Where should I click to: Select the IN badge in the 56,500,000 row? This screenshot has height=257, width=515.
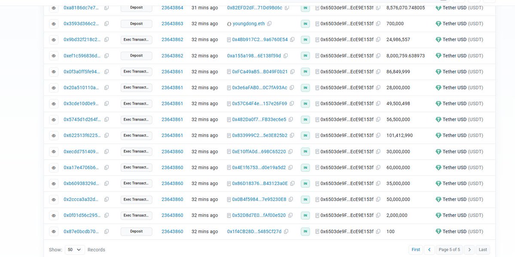click(305, 120)
